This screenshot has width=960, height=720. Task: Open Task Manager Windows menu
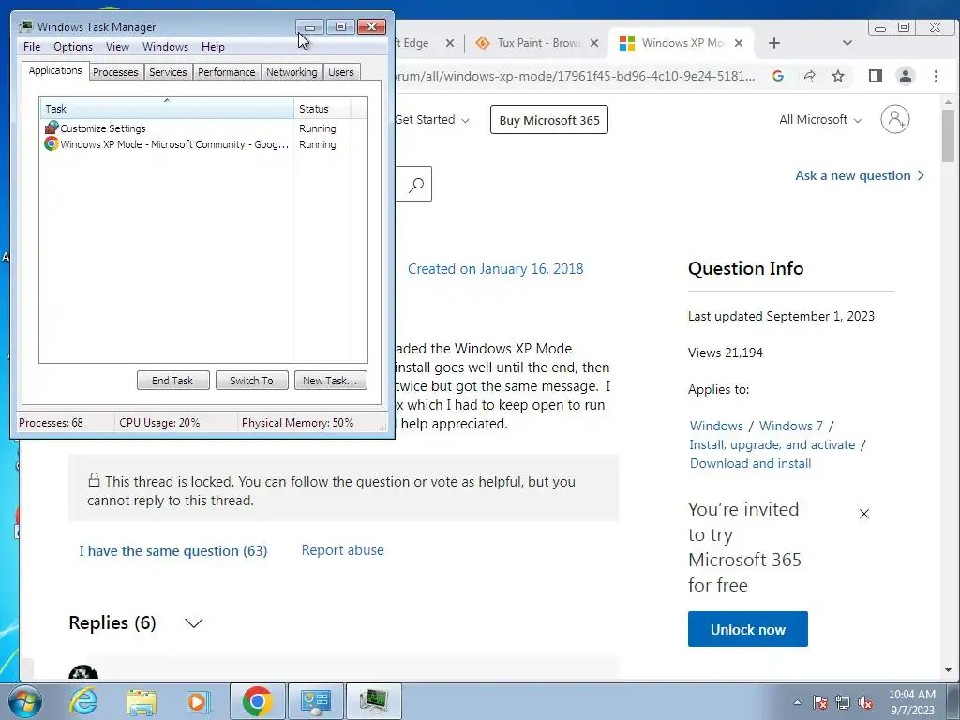coord(165,47)
